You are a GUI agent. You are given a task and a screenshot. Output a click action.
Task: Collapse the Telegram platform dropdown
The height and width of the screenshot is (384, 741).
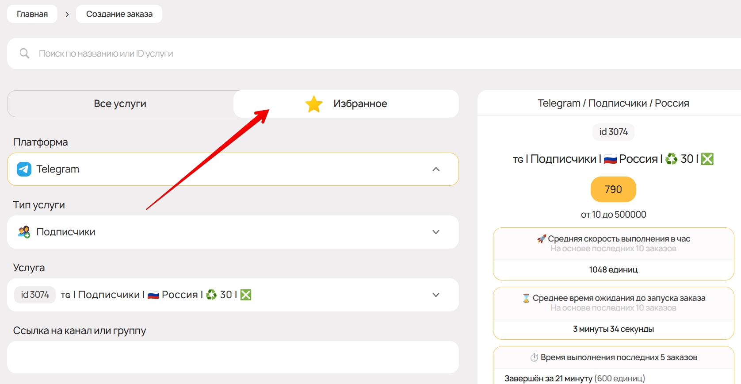coord(436,169)
